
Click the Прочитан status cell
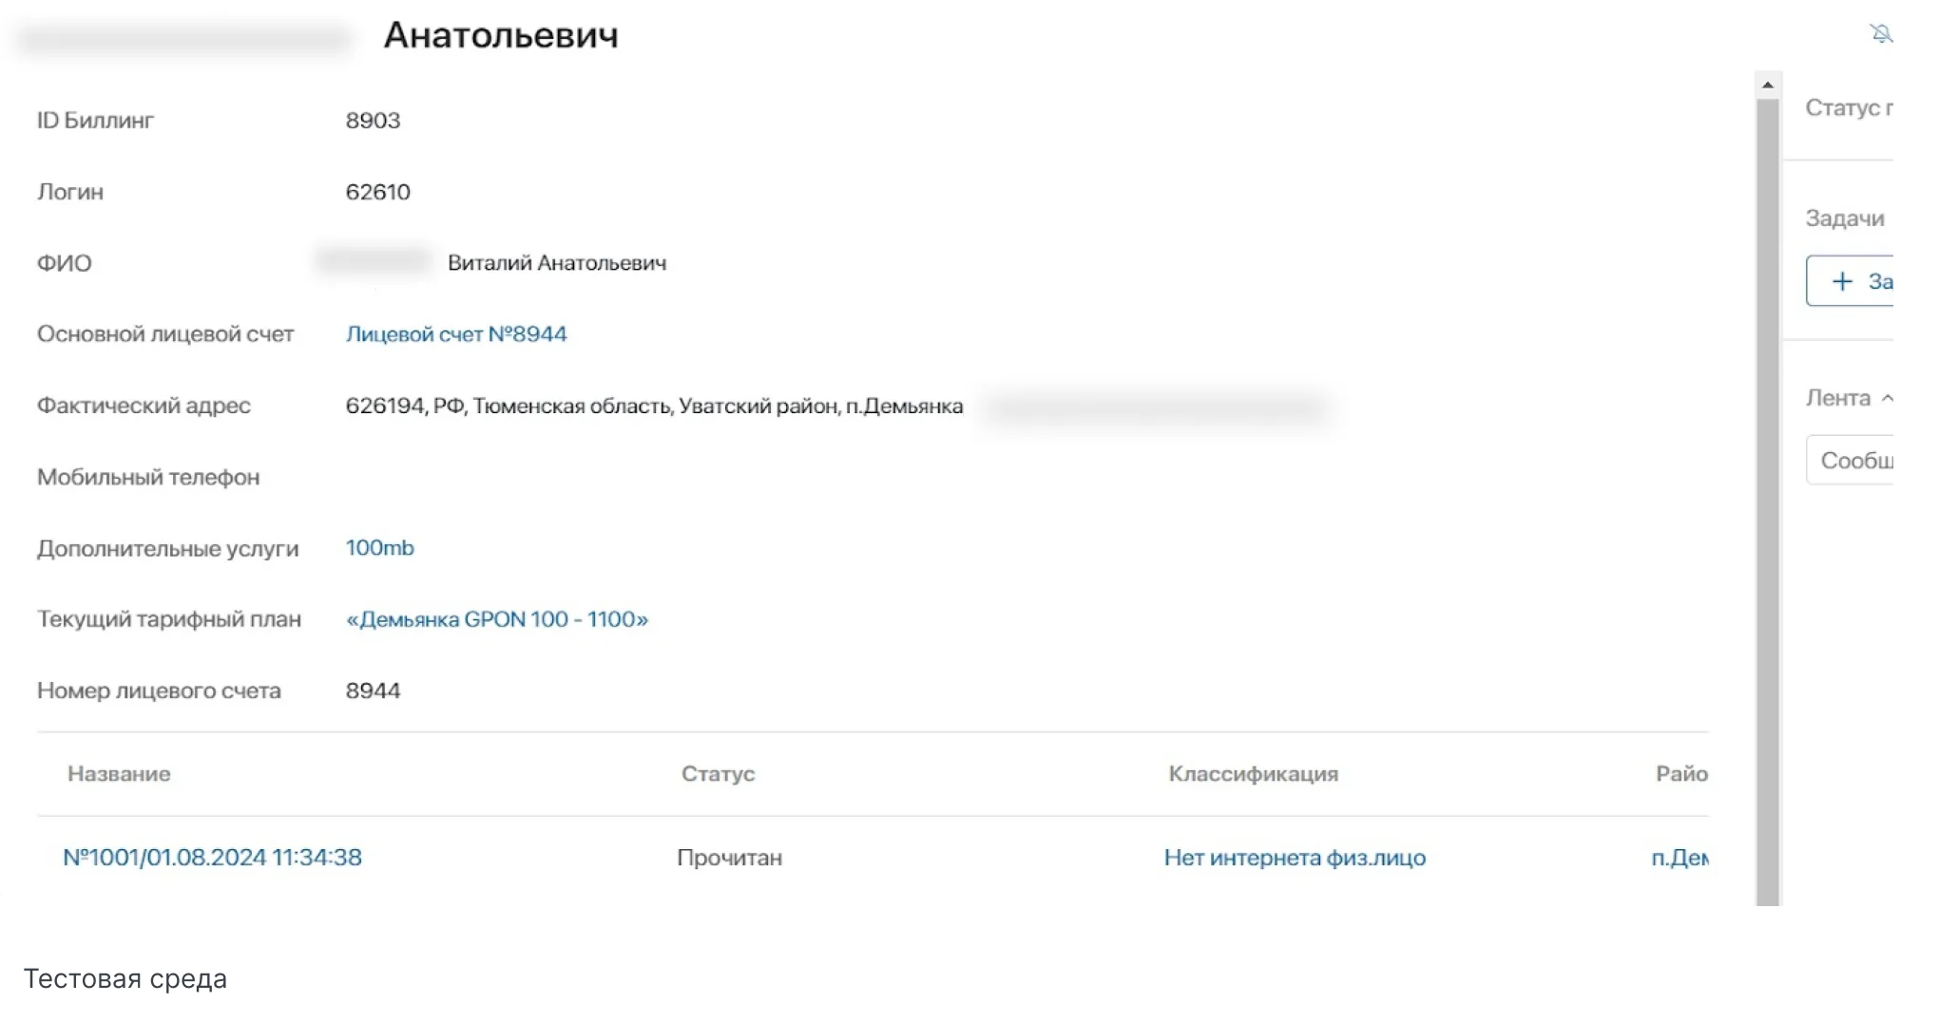coord(729,858)
